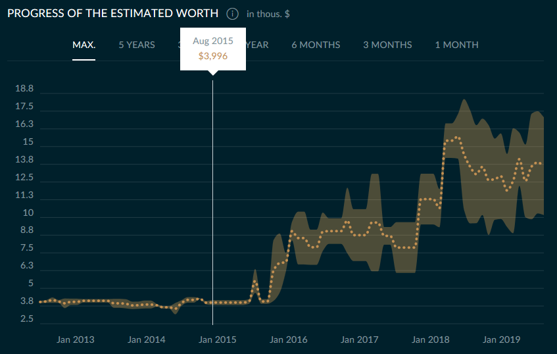Click the Jan 2014 x-axis label

[x=146, y=340]
